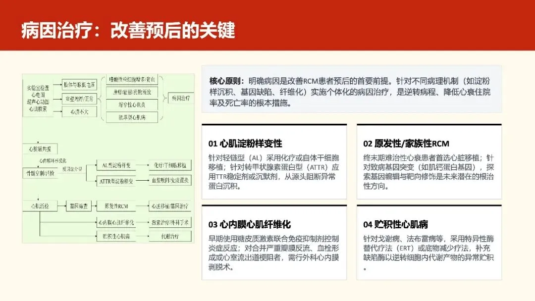This screenshot has height=301, width=535.
Task: Click the 心脏移植/基因治疗 flowchart box
Action: click(170, 206)
